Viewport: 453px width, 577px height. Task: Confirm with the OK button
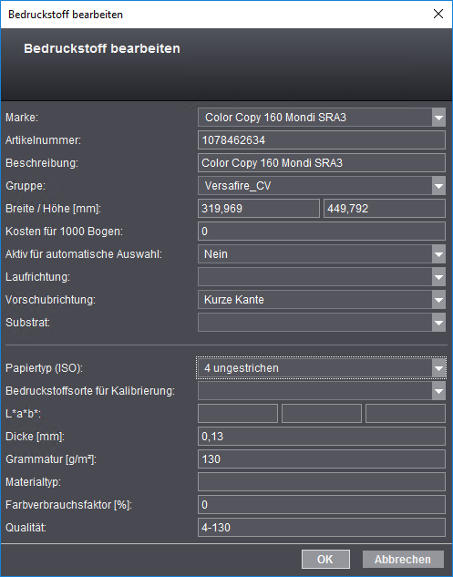click(x=325, y=560)
